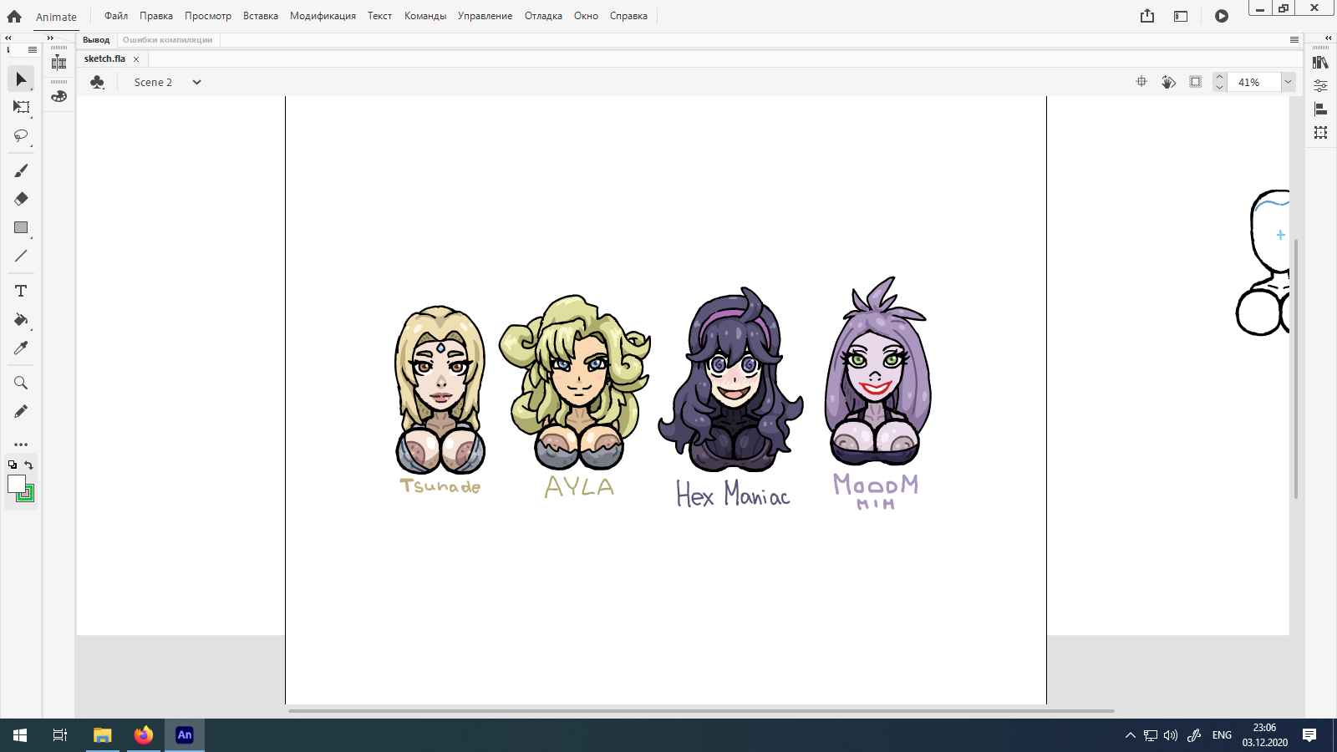The height and width of the screenshot is (752, 1337).
Task: Open the Output panel options menu
Action: click(1294, 40)
